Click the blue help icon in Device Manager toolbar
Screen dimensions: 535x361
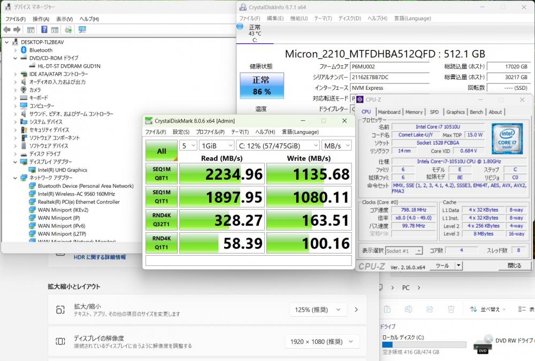pos(44,29)
